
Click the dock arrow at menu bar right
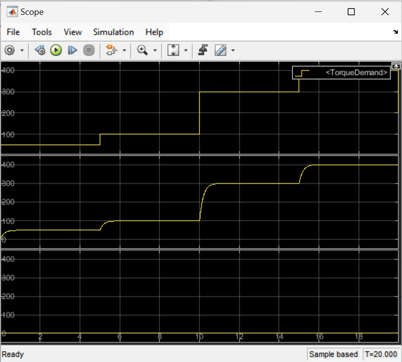(x=395, y=32)
